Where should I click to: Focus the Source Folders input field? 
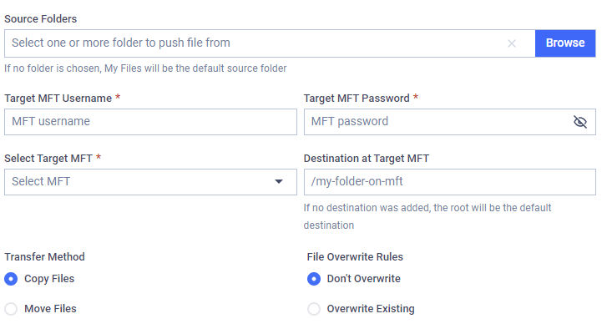click(x=250, y=43)
